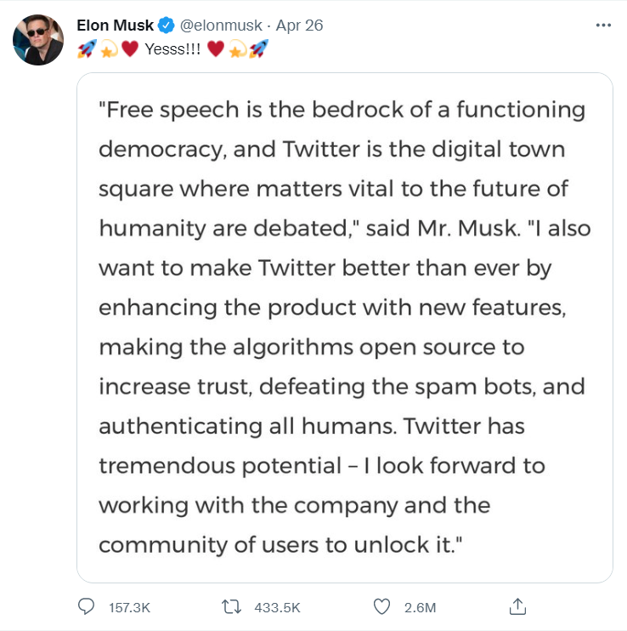The height and width of the screenshot is (631, 627).
Task: Like the tweet with the heart icon
Action: pos(381,607)
